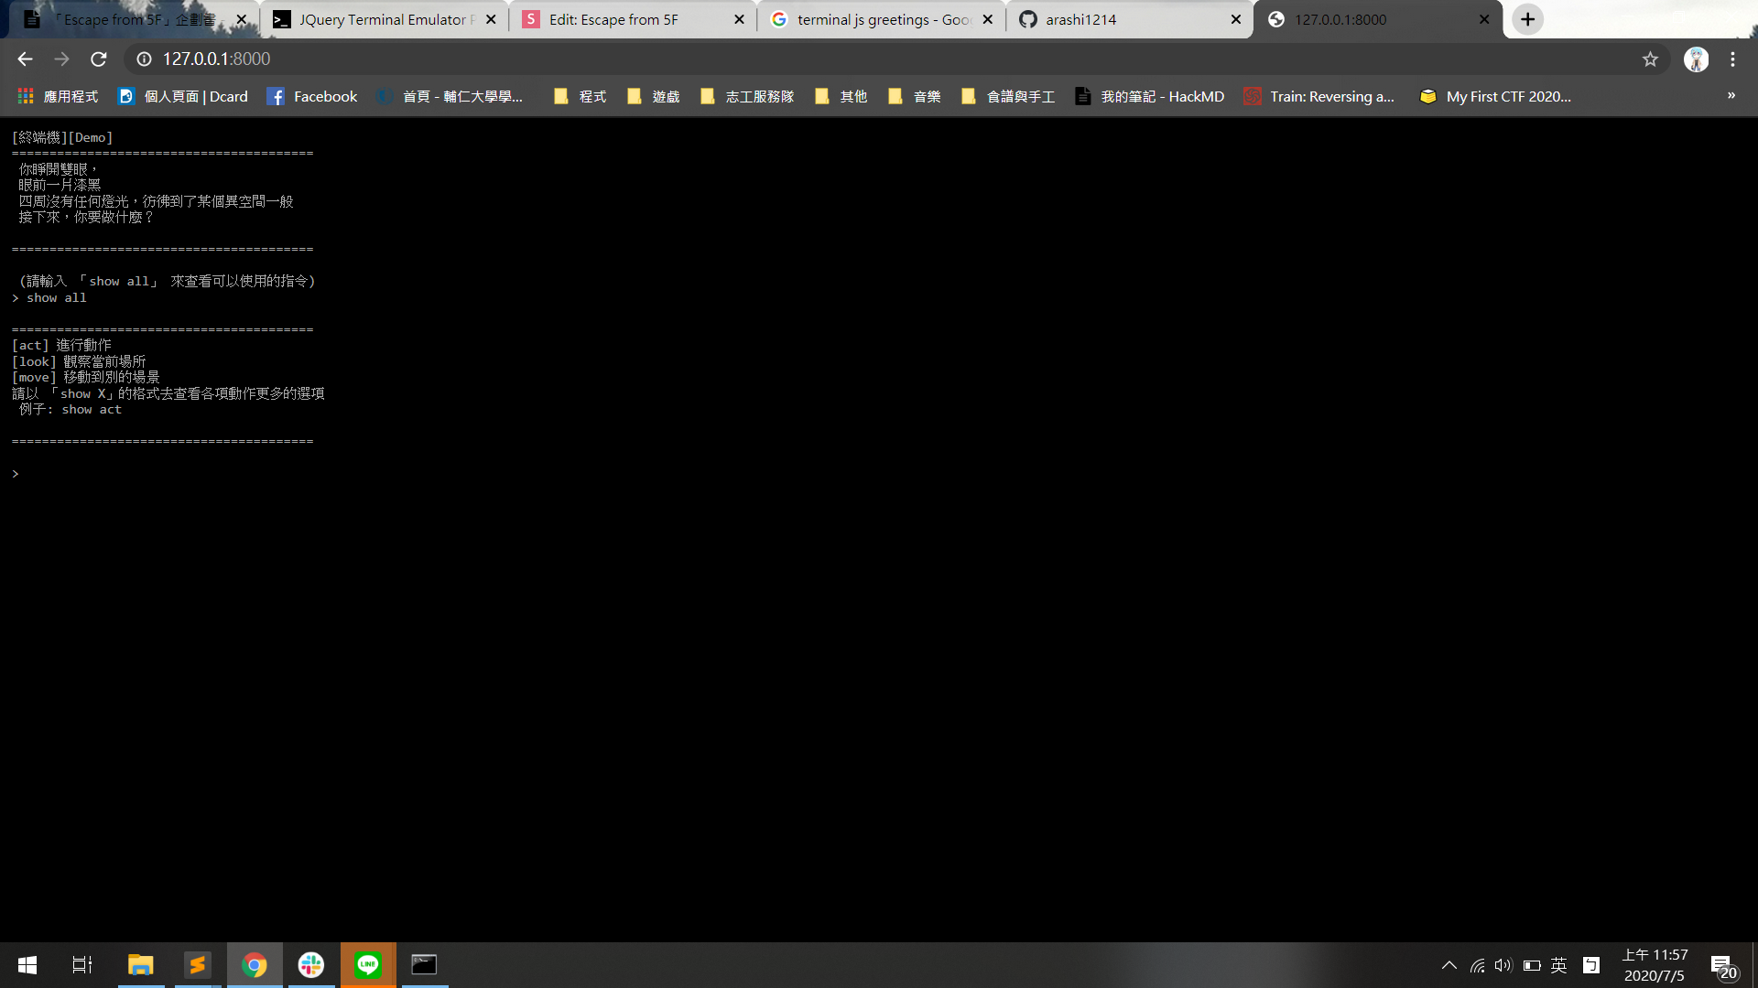Toggle the 英 input language indicator
Image resolution: width=1758 pixels, height=988 pixels.
click(x=1558, y=965)
